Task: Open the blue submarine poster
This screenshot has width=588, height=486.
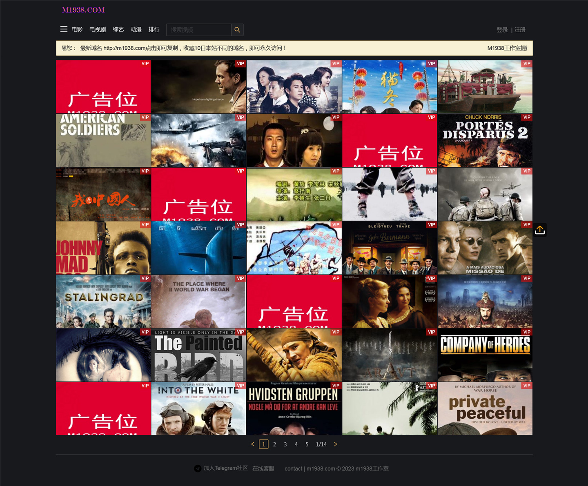Action: [199, 248]
